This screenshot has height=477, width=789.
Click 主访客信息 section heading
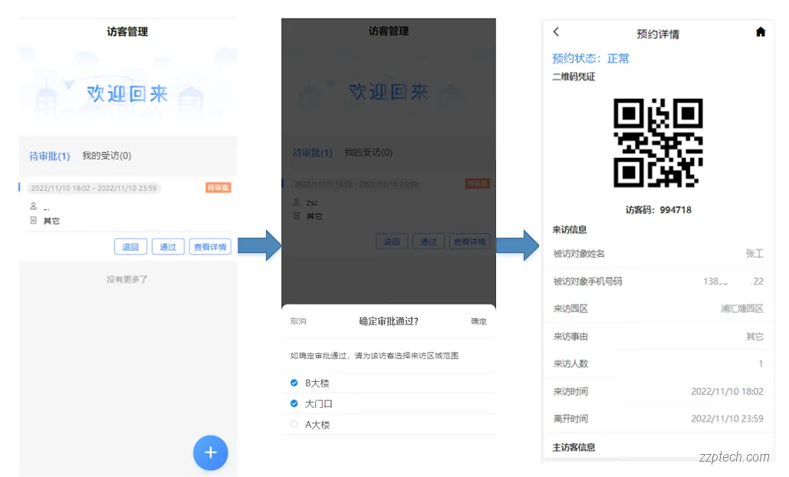[x=574, y=447]
